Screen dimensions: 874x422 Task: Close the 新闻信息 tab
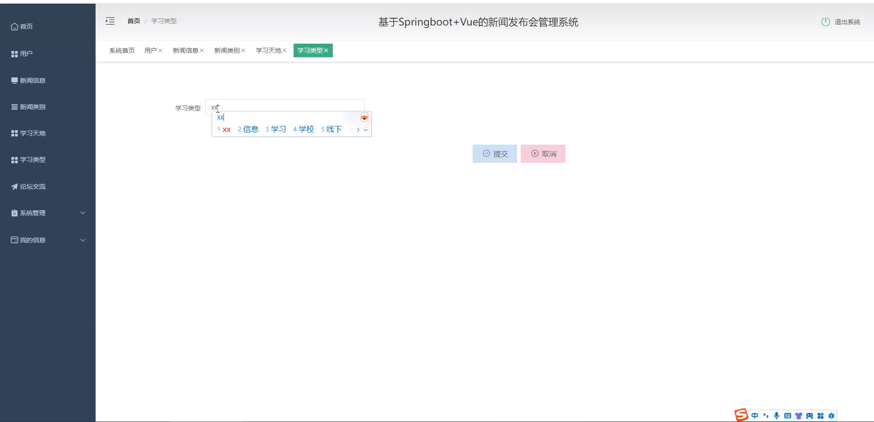(x=202, y=50)
